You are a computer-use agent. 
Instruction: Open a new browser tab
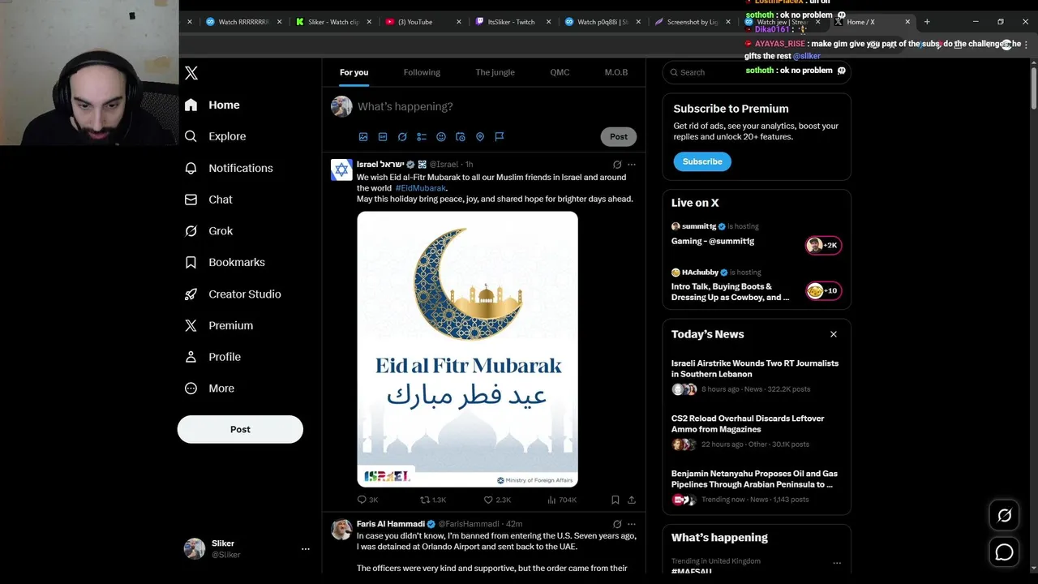point(927,22)
